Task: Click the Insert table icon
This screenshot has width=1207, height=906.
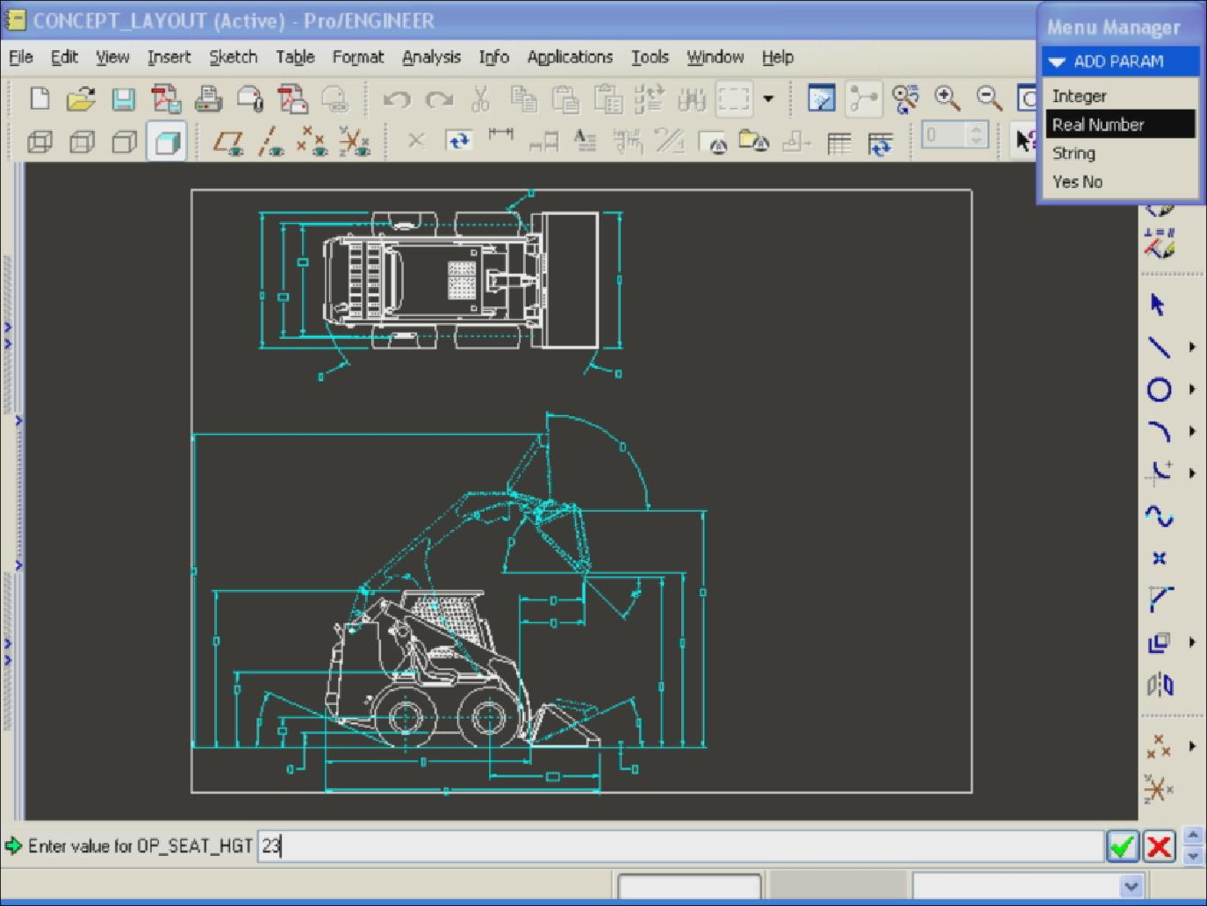Action: [839, 142]
